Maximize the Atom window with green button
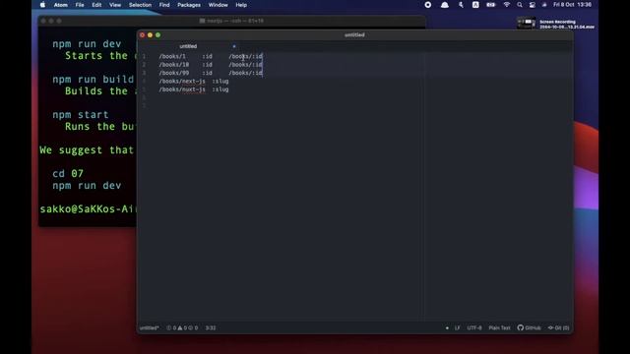This screenshot has height=354, width=630. [157, 35]
